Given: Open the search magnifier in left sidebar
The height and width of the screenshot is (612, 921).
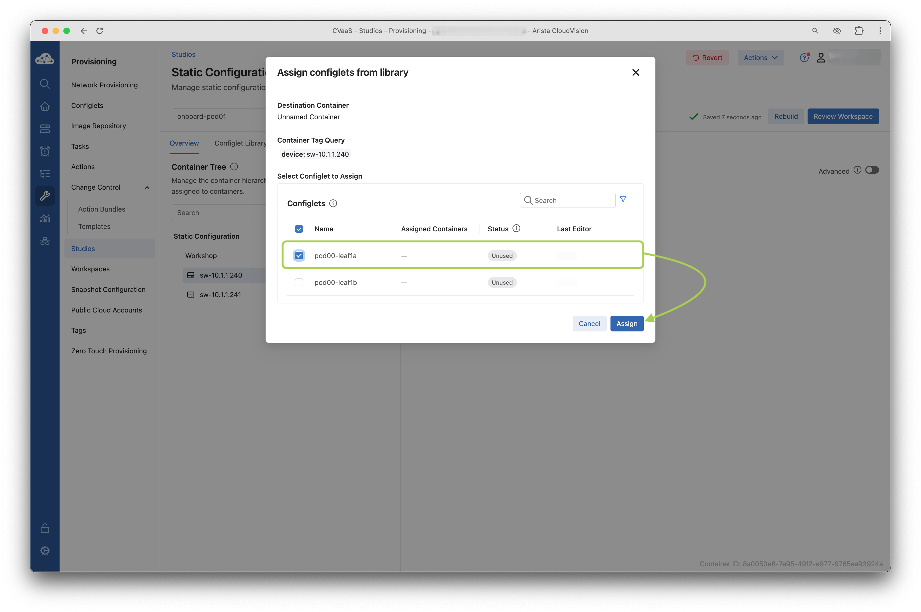Looking at the screenshot, I should [45, 84].
